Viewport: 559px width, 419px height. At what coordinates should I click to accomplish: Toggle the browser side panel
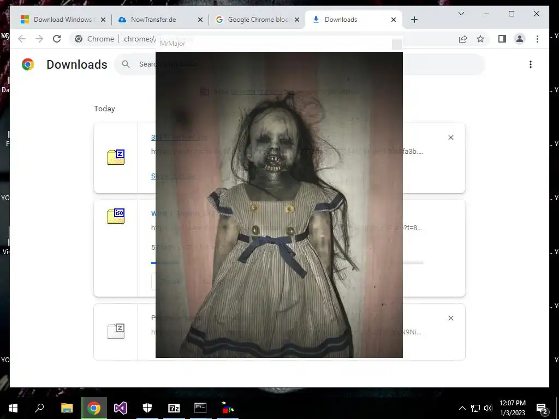(x=502, y=39)
